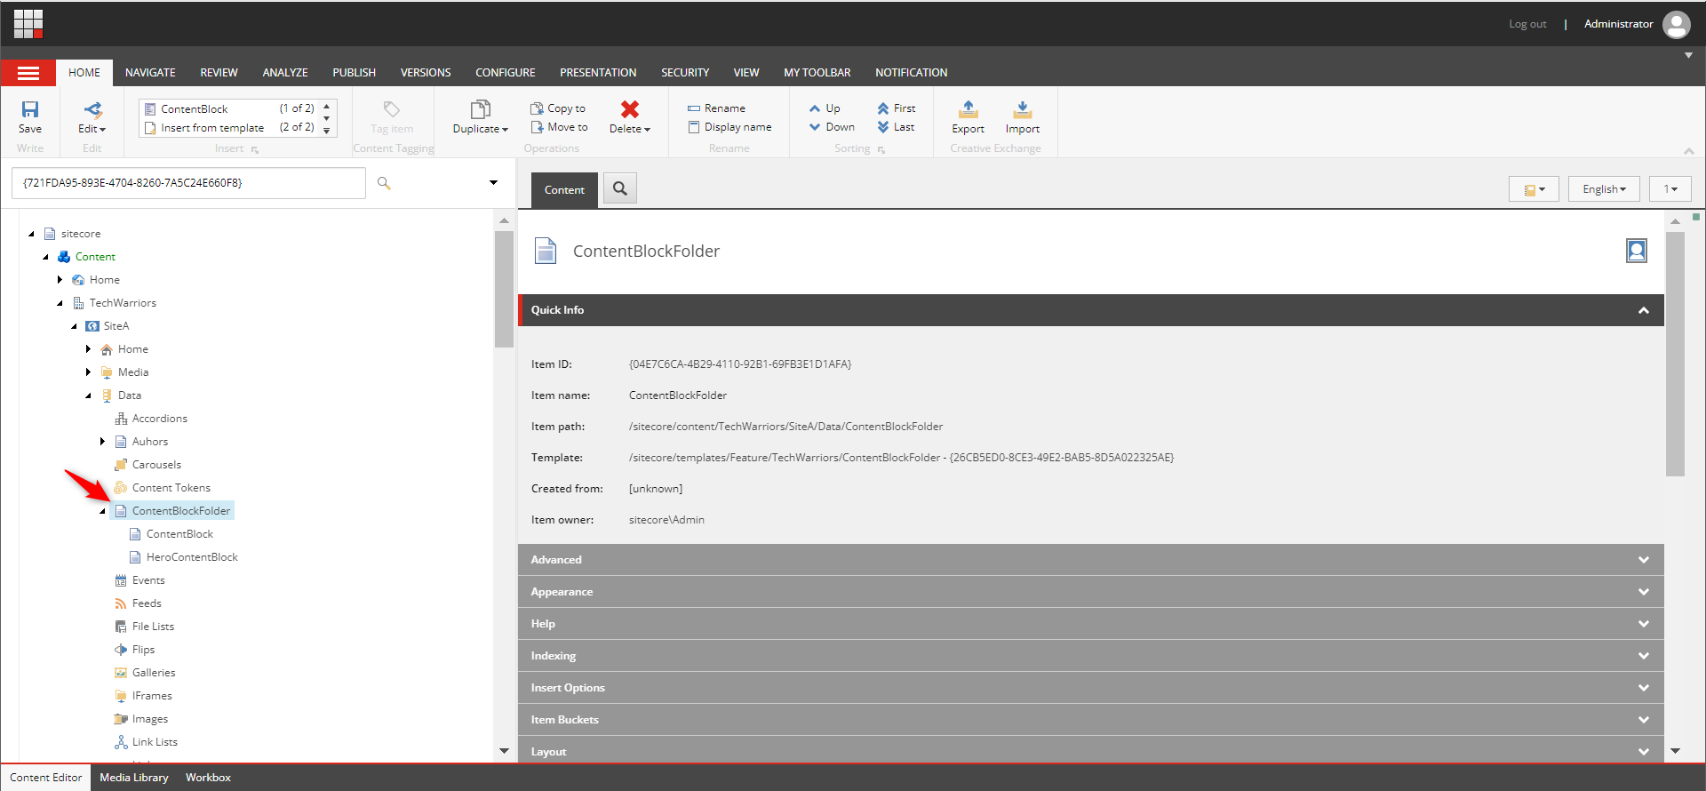Open the search tab magnifier icon
1706x791 pixels.
pyautogui.click(x=620, y=188)
